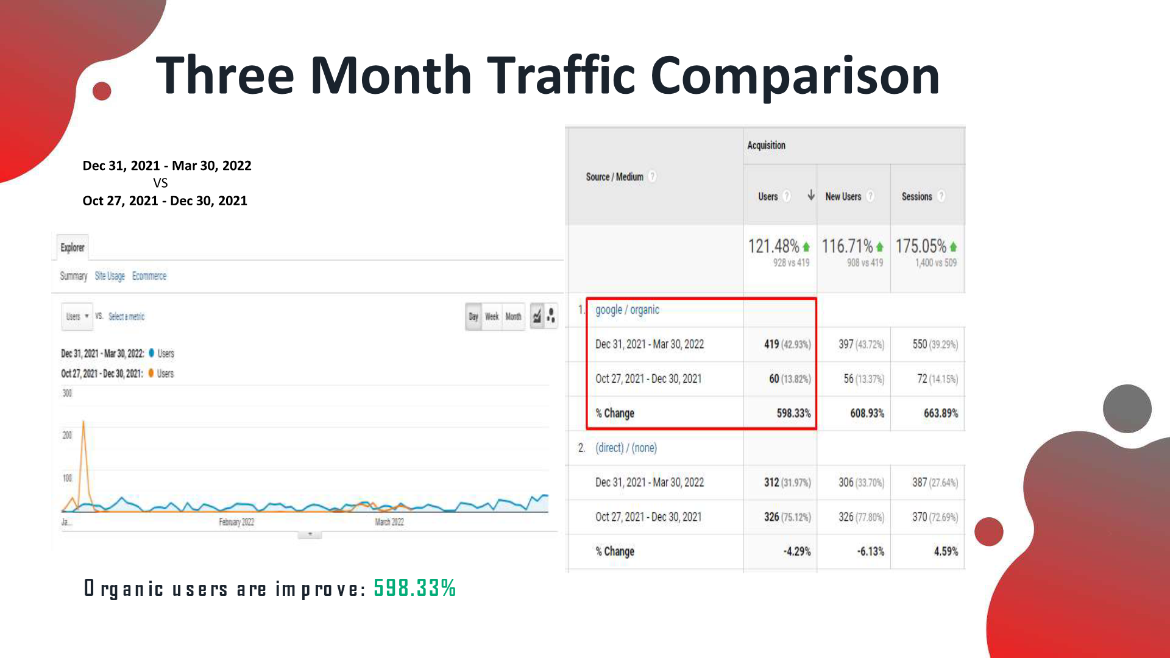Toggle chart granularity to Week
Viewport: 1170px width, 658px height.
coord(492,317)
